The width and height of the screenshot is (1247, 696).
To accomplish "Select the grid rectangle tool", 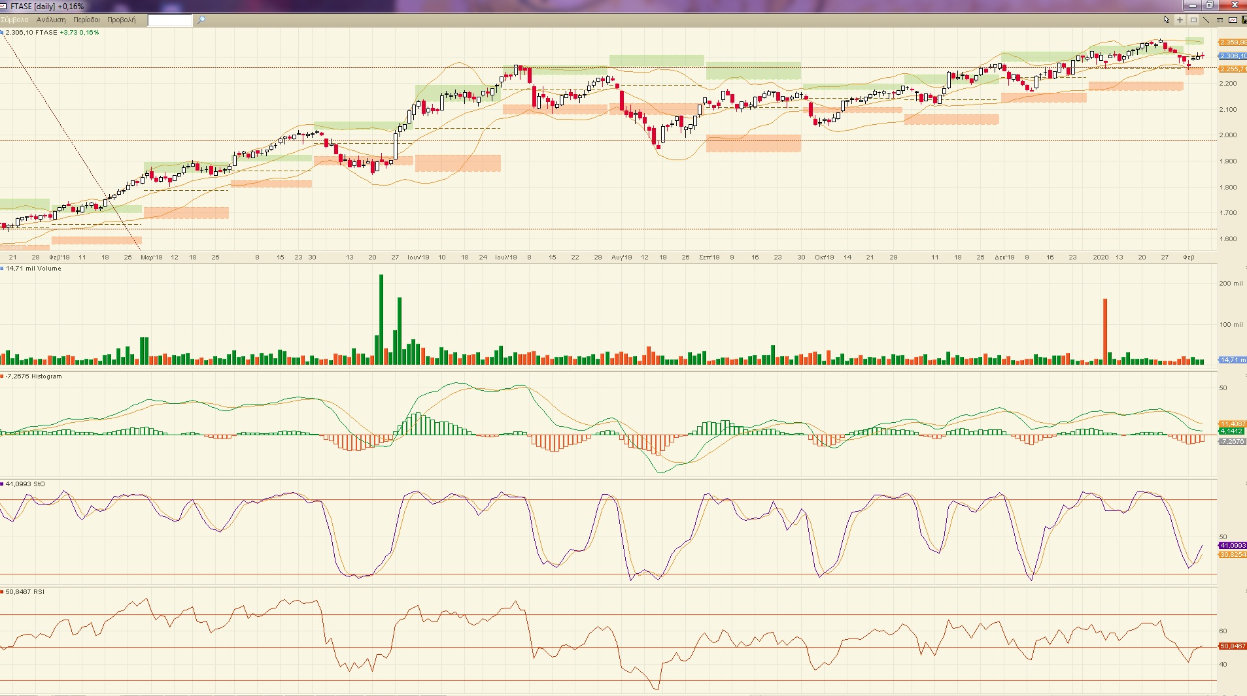I will tap(1193, 20).
